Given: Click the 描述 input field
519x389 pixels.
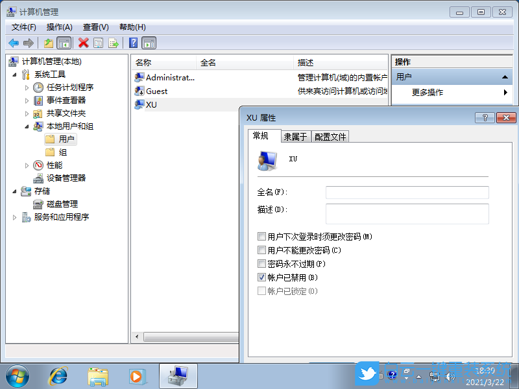Looking at the screenshot, I should click(407, 214).
